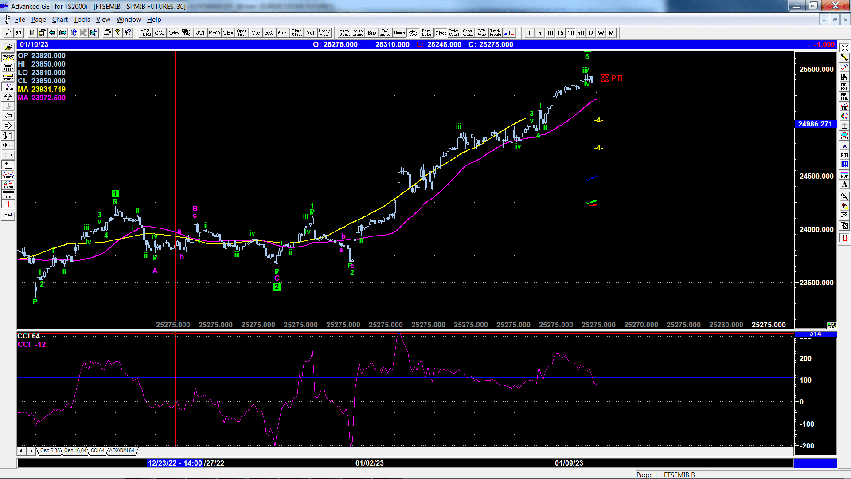
Task: Click the 12/23/22 - 14:00 date readout
Action: 175,463
